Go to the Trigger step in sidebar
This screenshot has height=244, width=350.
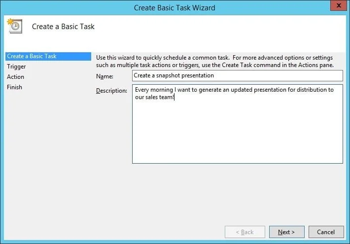click(x=16, y=67)
